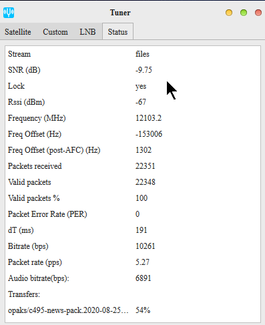Click the Freq Offset (Hz) value -153006

(149, 134)
